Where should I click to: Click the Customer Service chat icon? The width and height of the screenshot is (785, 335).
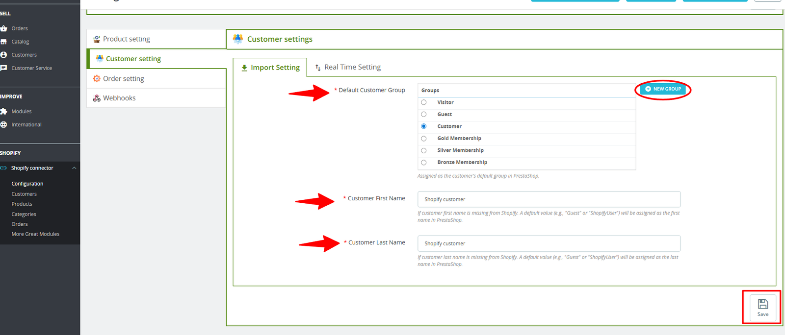(3, 68)
